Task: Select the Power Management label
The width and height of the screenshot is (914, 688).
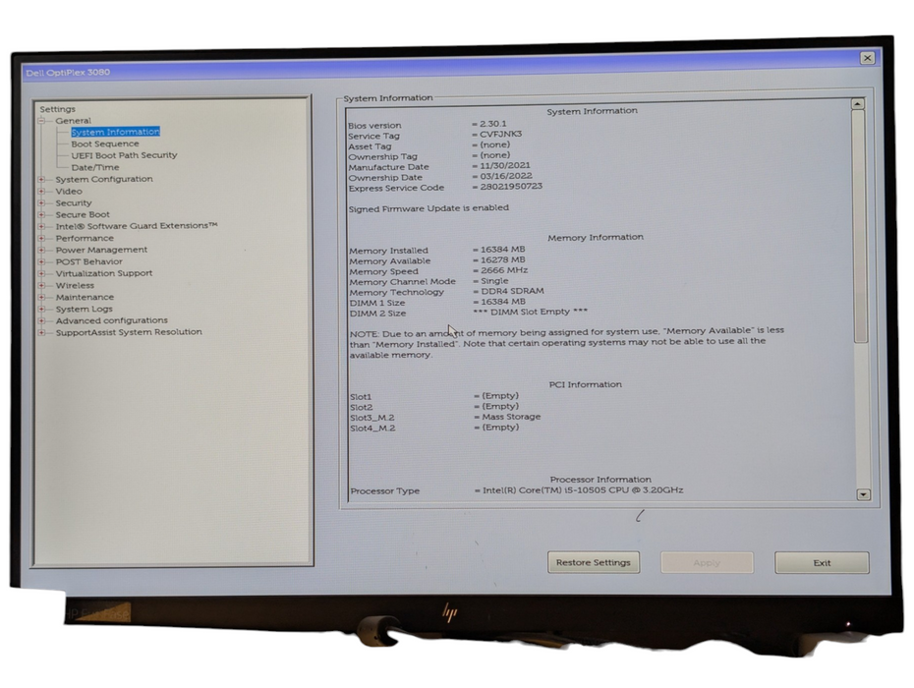Action: pos(101,250)
